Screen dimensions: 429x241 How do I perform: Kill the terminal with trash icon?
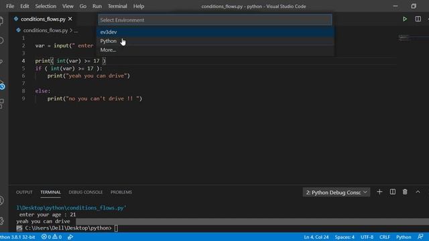point(405,192)
